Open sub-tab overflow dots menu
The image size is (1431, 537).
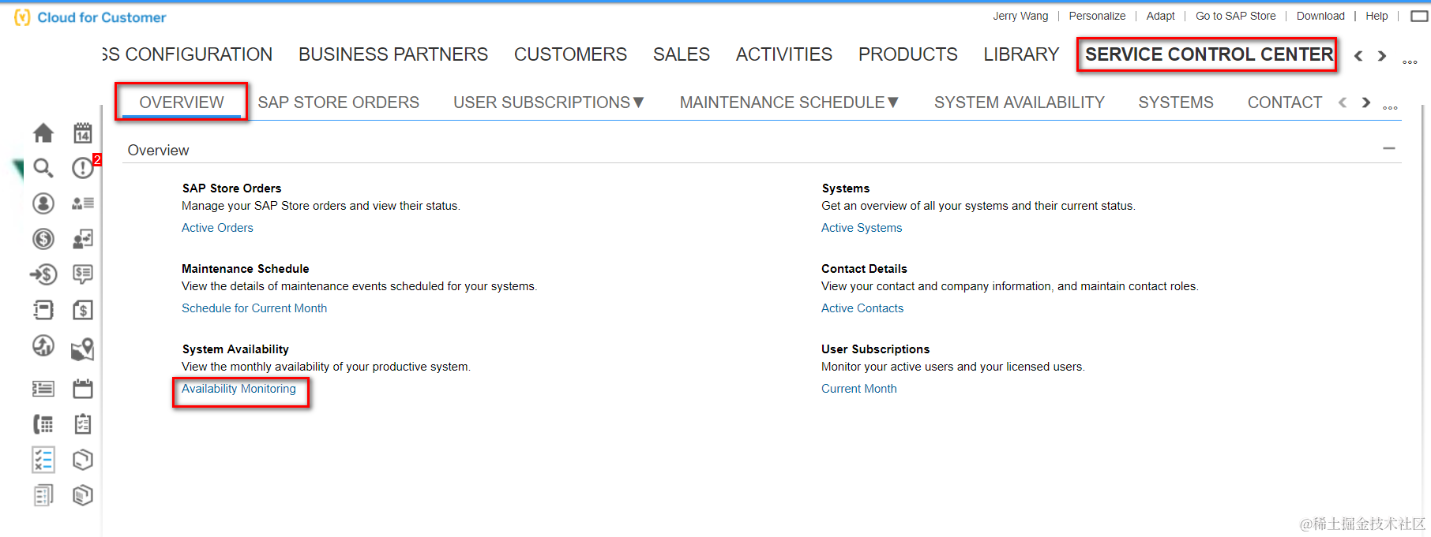[x=1391, y=107]
